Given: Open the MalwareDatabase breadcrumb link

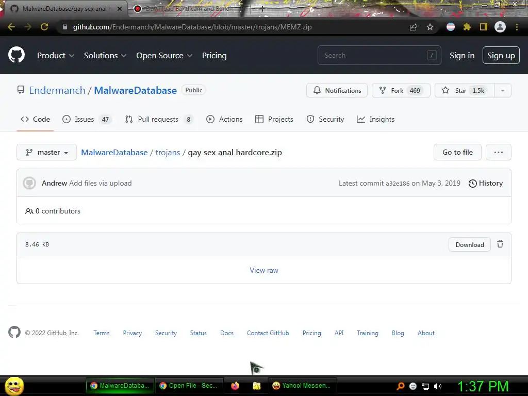Looking at the screenshot, I should pos(114,153).
